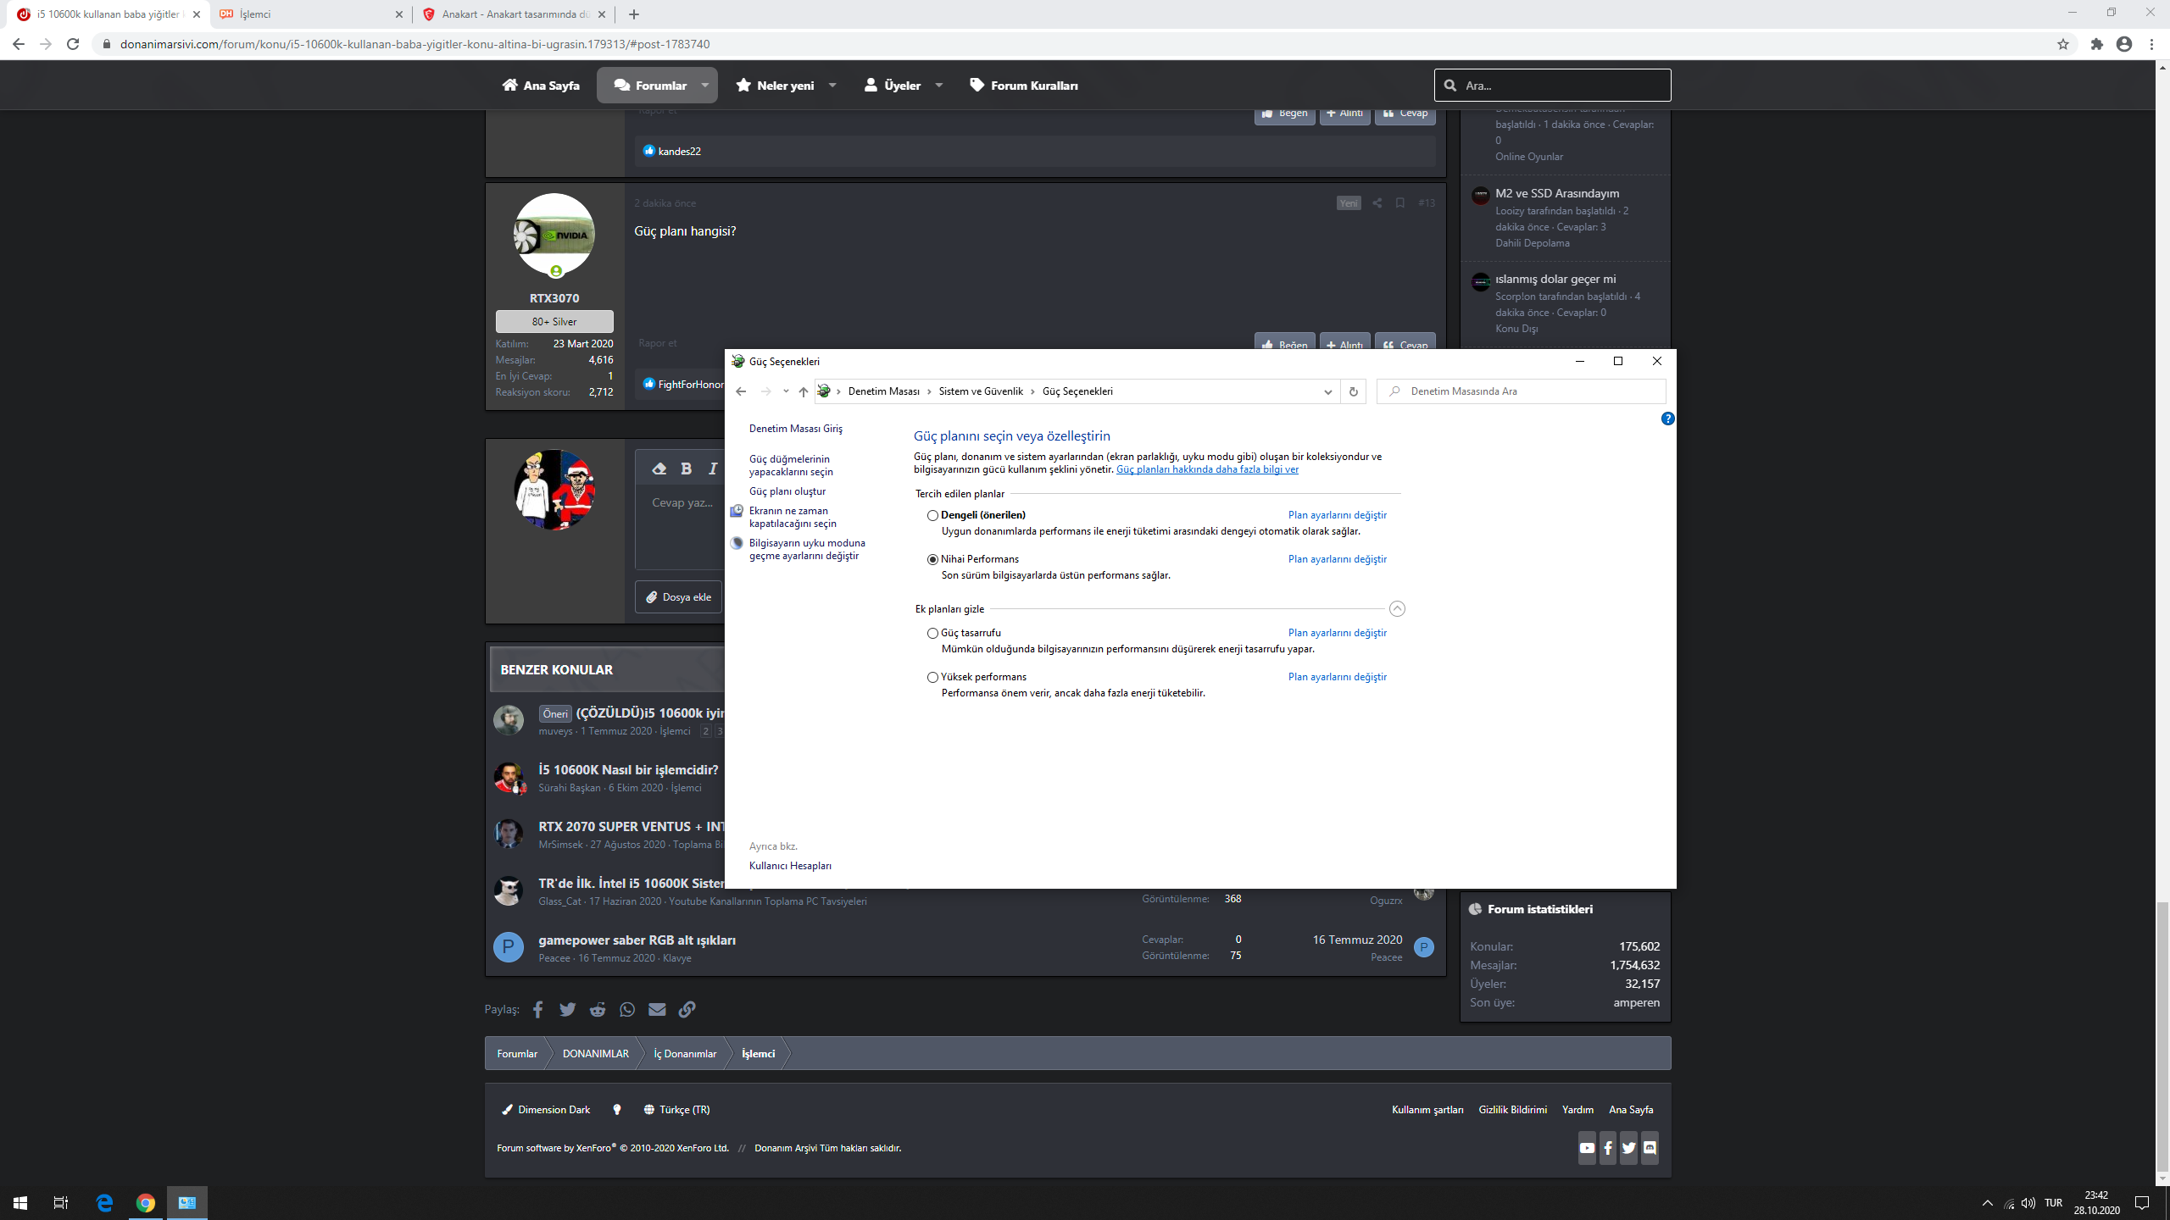Expand the Forumlar menu dropdown arrow
This screenshot has height=1220, width=2170.
click(x=704, y=86)
